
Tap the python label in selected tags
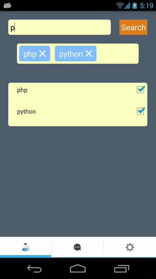pyautogui.click(x=71, y=54)
